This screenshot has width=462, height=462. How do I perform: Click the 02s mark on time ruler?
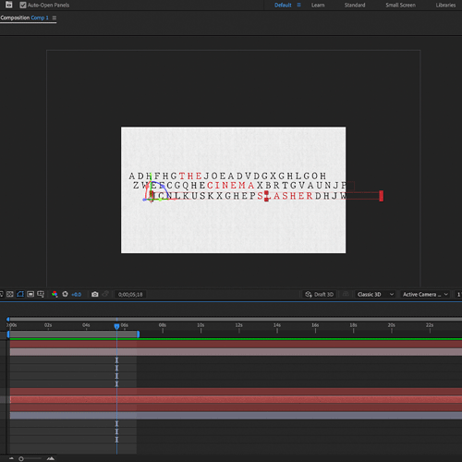click(48, 325)
